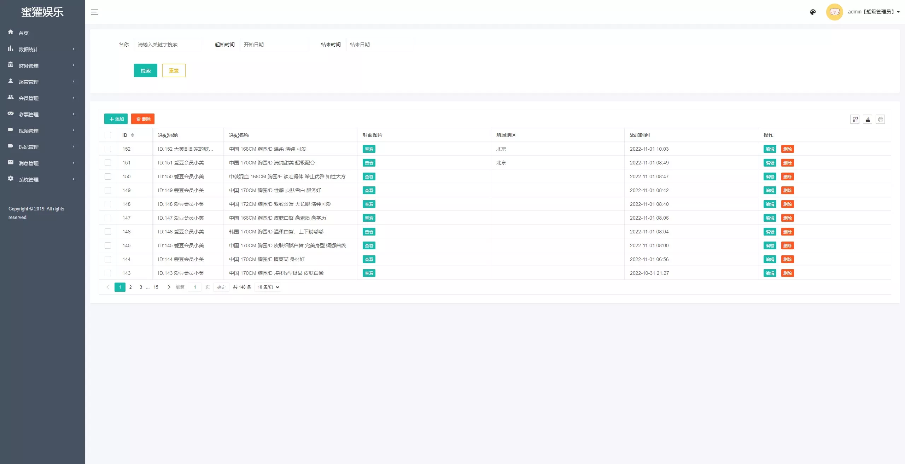Open the 会员管理 menu item
Screen dimensions: 905x464
42,98
